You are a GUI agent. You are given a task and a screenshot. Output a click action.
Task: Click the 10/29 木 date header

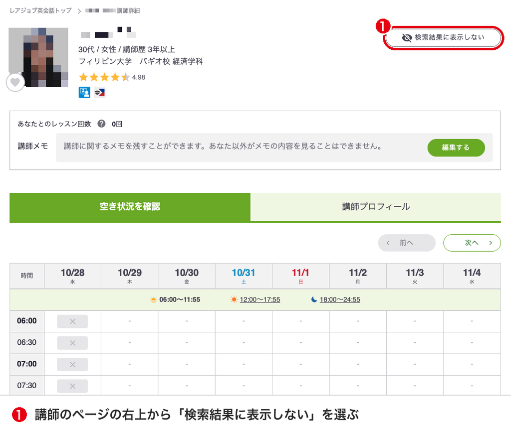click(x=130, y=276)
